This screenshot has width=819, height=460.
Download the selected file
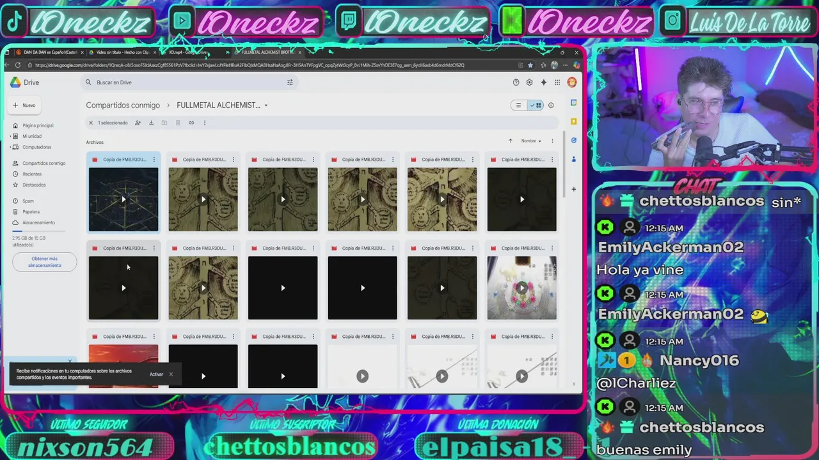[x=151, y=123]
